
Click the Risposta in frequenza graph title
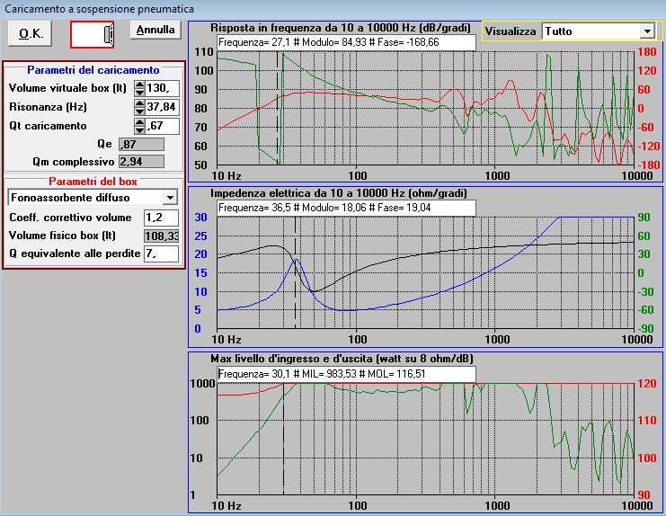click(341, 28)
